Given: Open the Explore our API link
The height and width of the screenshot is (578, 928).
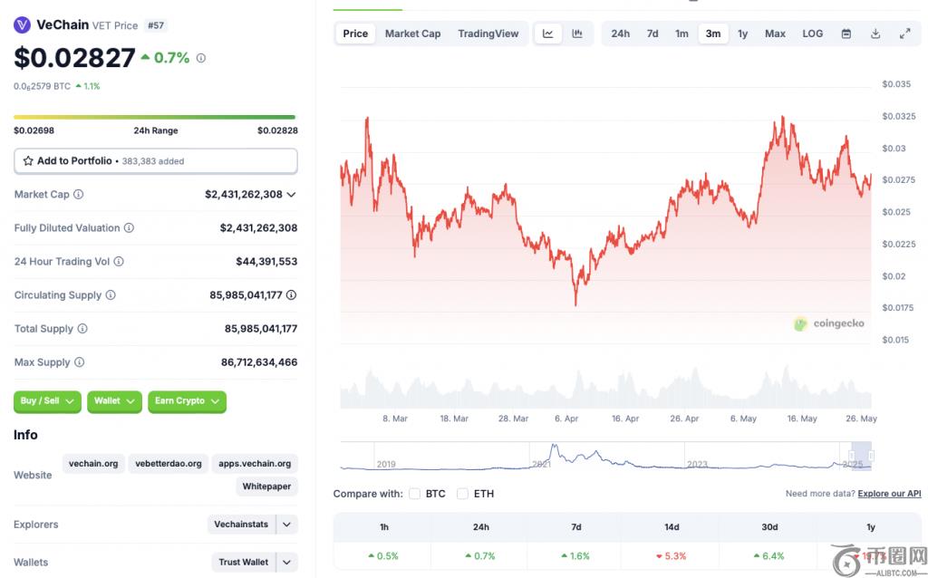Looking at the screenshot, I should click(889, 494).
